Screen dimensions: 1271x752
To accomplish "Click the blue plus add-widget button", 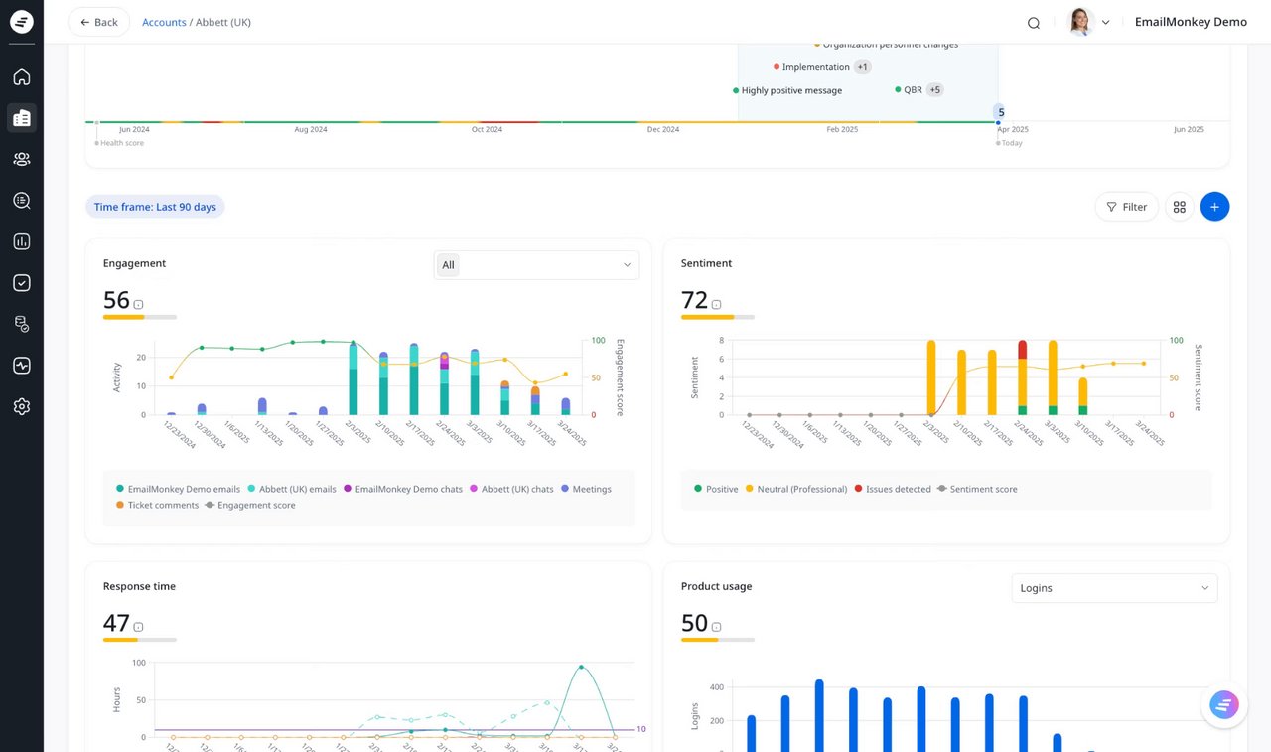I will [1214, 207].
